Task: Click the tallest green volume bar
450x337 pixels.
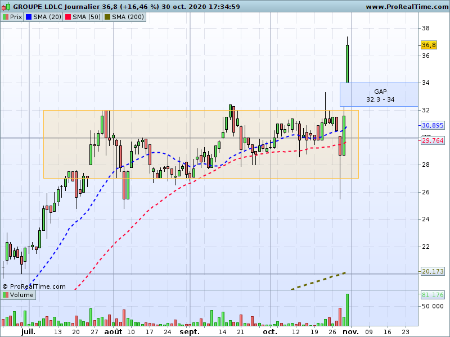Action: tap(347, 310)
